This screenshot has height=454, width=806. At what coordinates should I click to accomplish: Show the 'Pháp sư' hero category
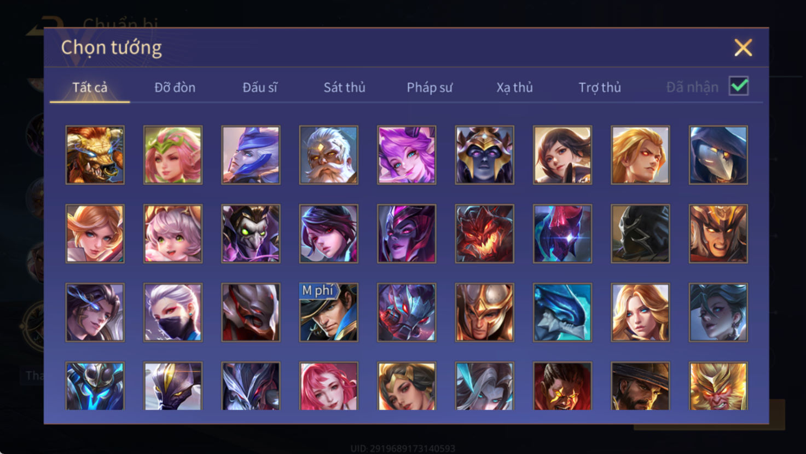(430, 88)
